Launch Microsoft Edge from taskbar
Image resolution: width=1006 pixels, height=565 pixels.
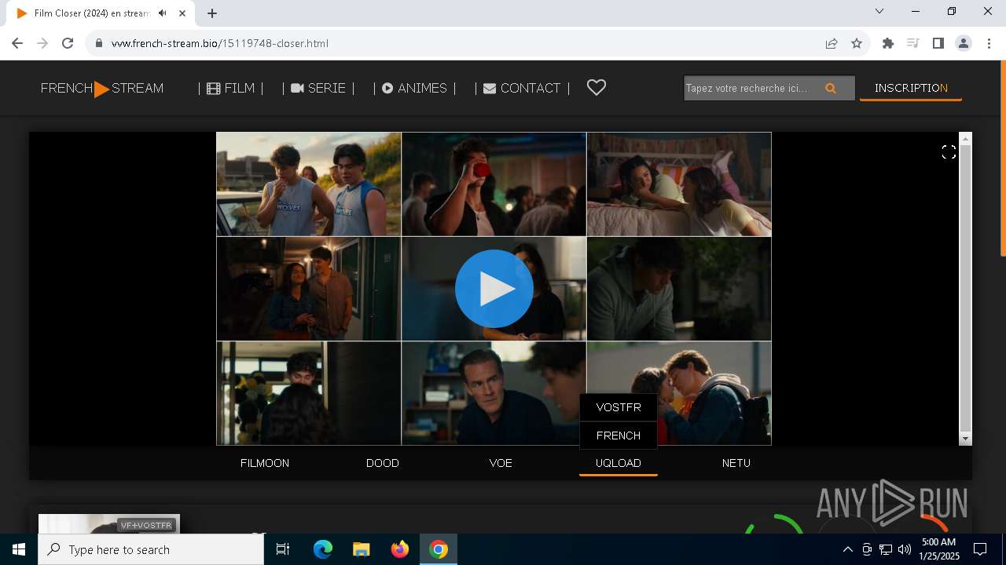click(323, 549)
